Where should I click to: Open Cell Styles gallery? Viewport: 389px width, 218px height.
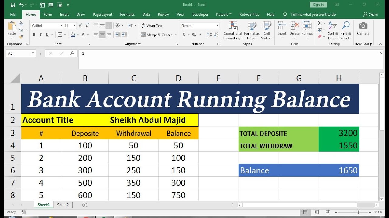[x=267, y=31]
